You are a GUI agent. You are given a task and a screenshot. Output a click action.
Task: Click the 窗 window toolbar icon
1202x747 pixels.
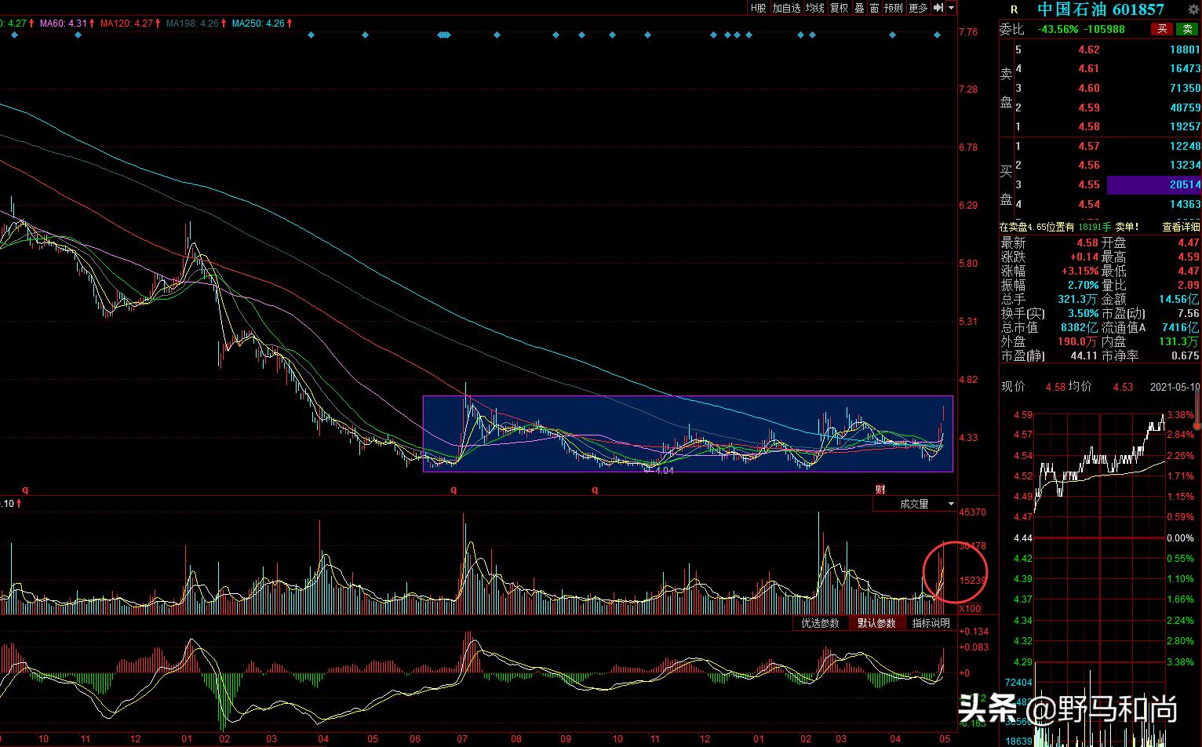874,8
